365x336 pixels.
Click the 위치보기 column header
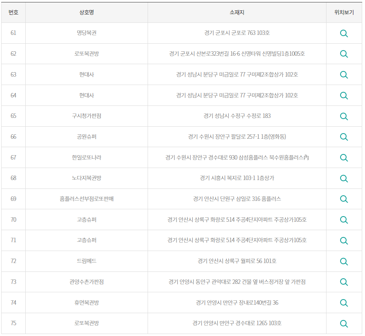pyautogui.click(x=344, y=12)
